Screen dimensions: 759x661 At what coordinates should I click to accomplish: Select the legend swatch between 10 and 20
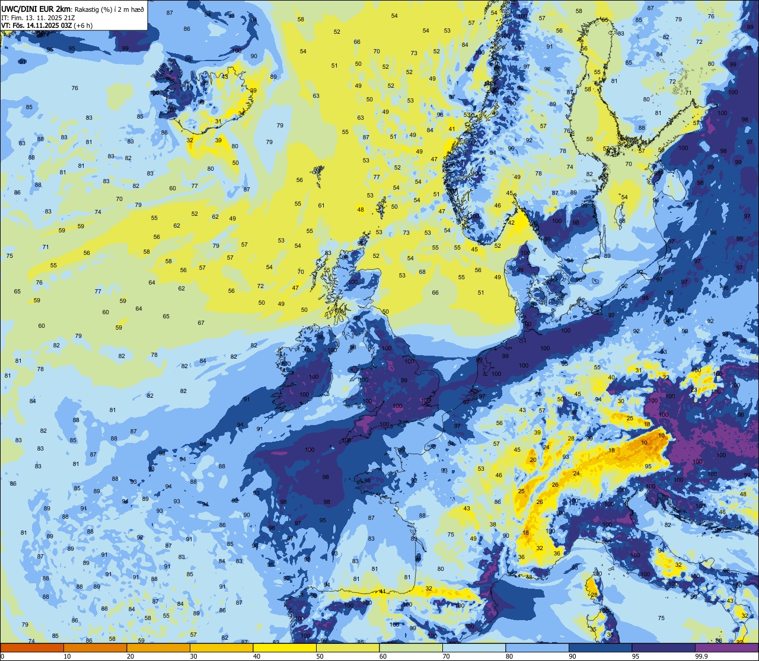pyautogui.click(x=95, y=647)
